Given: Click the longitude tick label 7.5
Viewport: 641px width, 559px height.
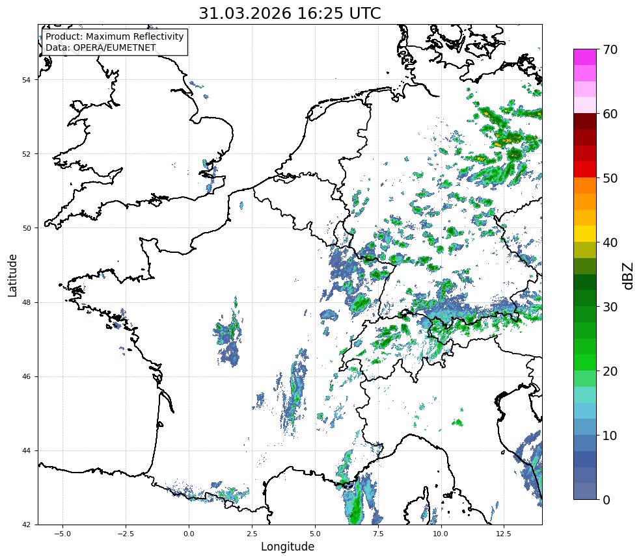Looking at the screenshot, I should pos(377,534).
